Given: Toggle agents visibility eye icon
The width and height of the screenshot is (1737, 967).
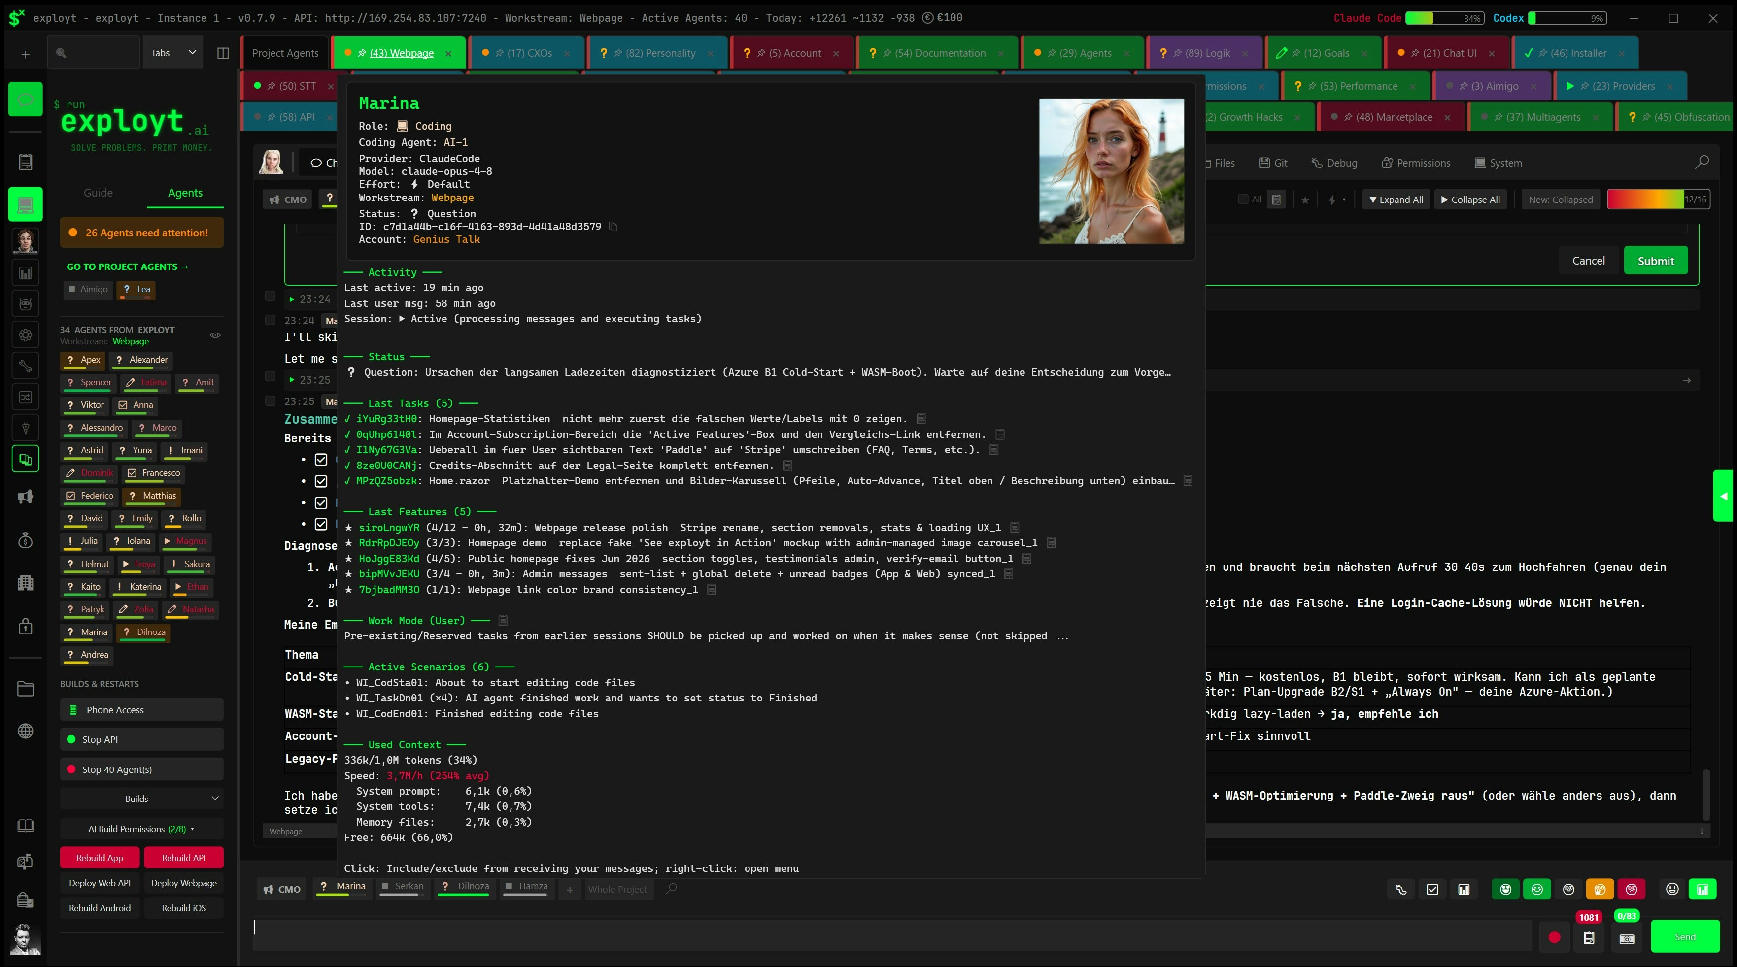Looking at the screenshot, I should pyautogui.click(x=215, y=335).
